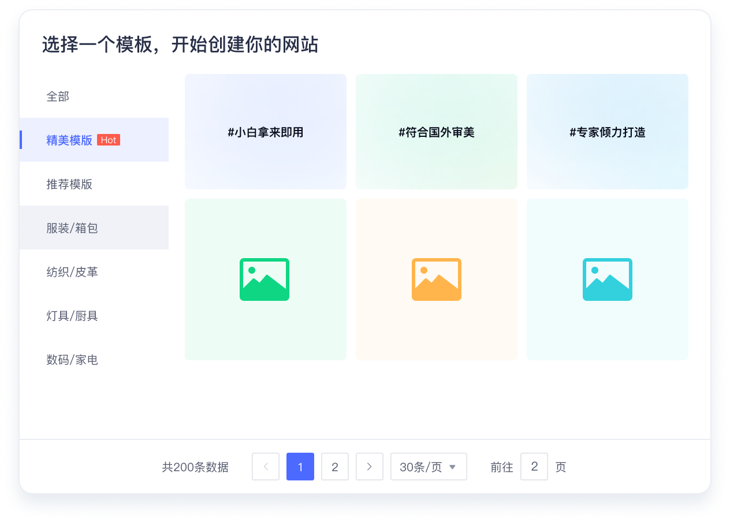The width and height of the screenshot is (730, 522).
Task: Switch to the 精美模版 tab
Action: pos(69,140)
